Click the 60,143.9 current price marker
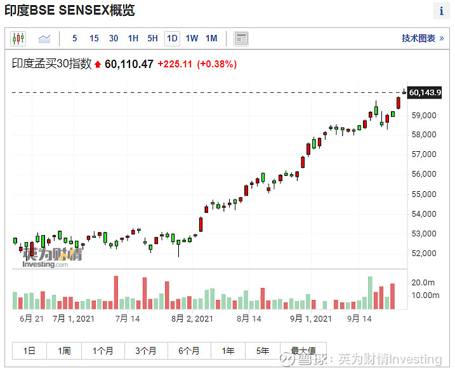Image resolution: width=455 pixels, height=373 pixels. coord(425,93)
